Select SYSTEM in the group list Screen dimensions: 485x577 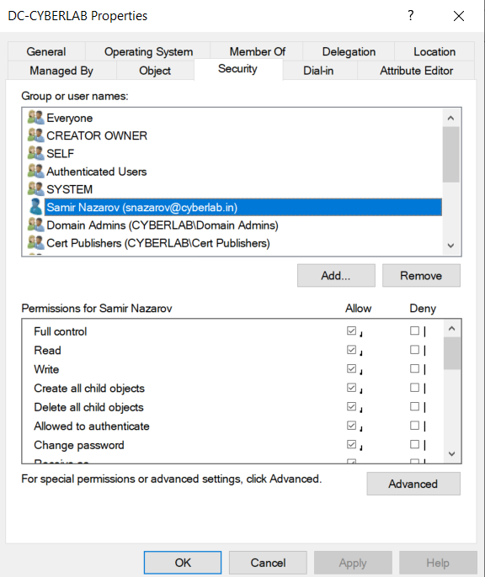pos(70,189)
